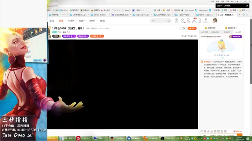Switch to the 东西往事全集 browser tab
252x141 pixels.
pos(122,15)
